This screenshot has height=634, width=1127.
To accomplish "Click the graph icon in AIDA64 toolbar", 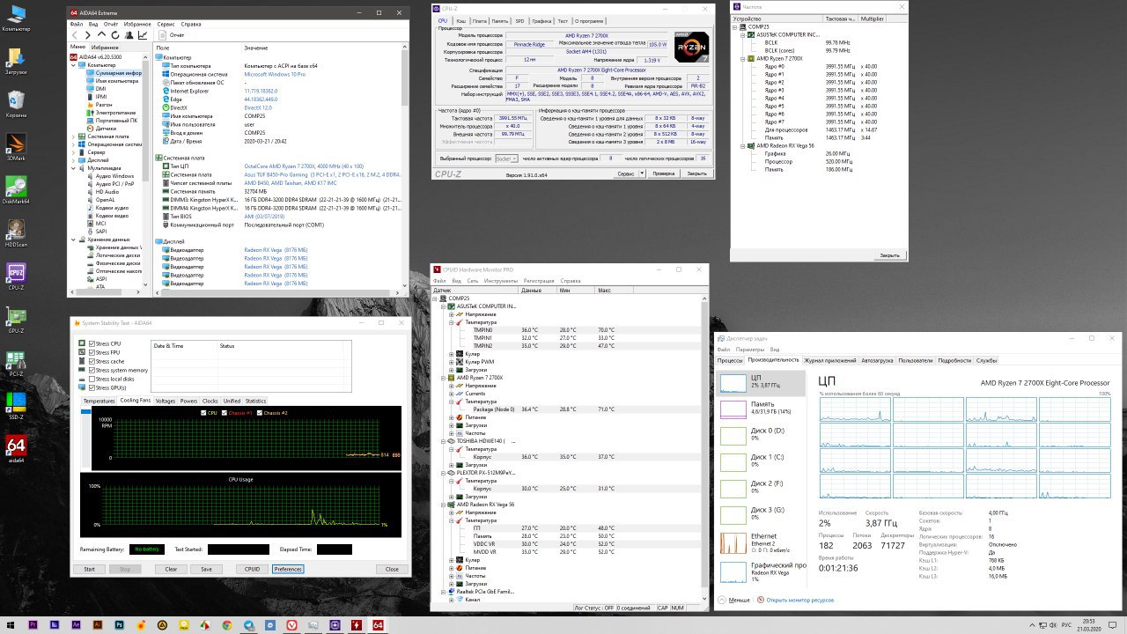I will coord(143,35).
